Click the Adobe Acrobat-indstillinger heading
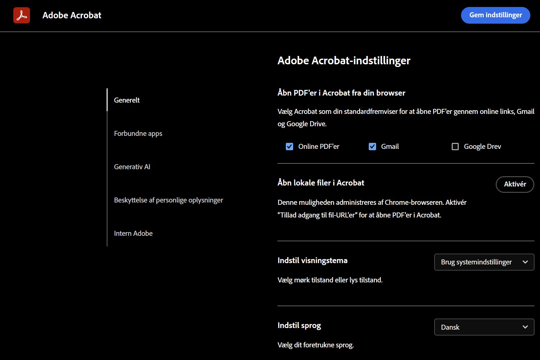The width and height of the screenshot is (540, 360). (344, 60)
